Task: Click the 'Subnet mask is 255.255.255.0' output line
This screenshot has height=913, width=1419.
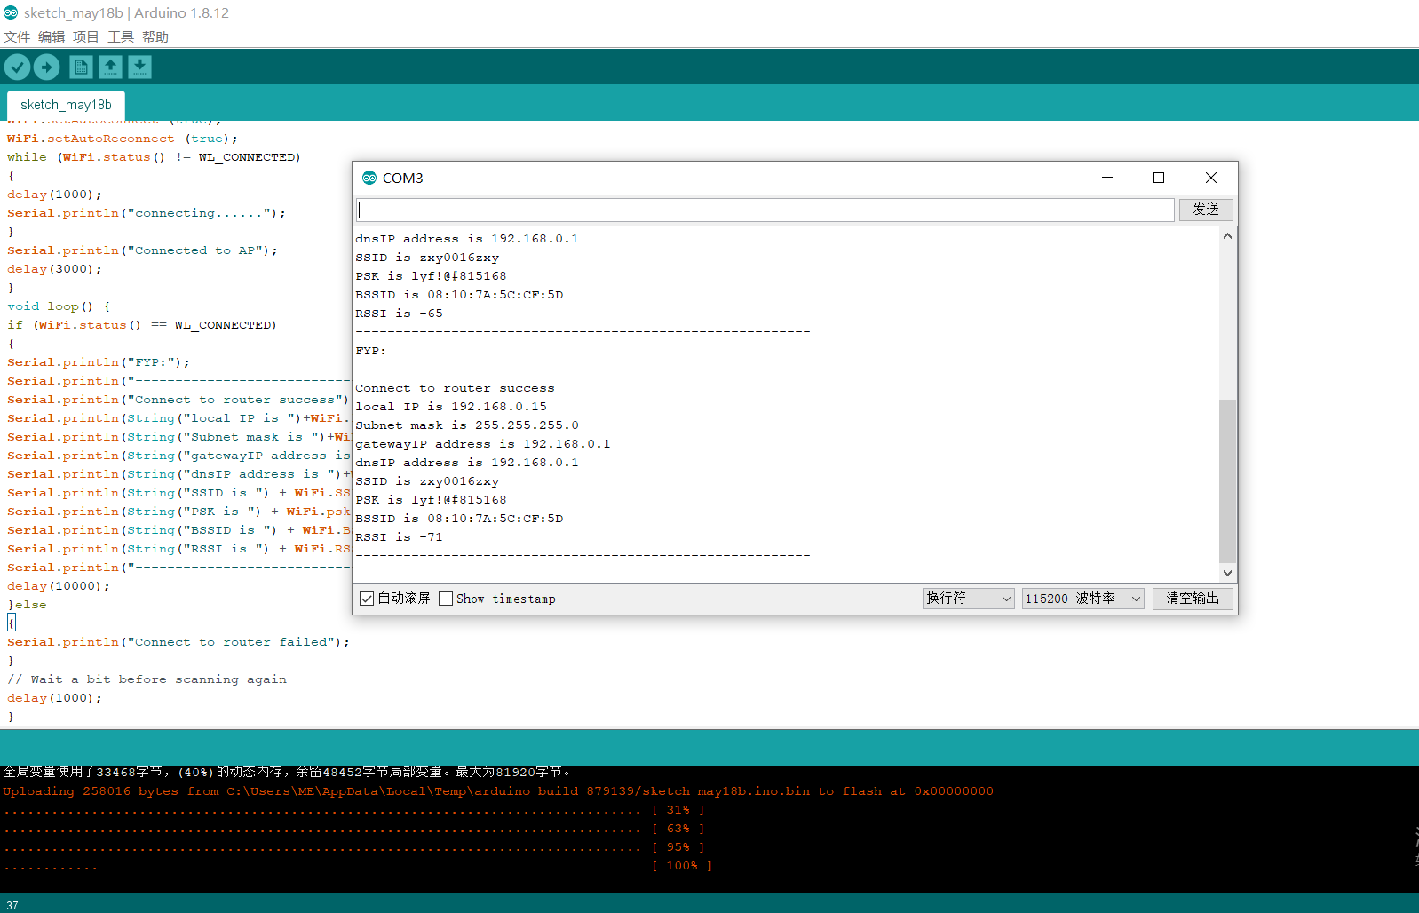Action: pos(467,425)
